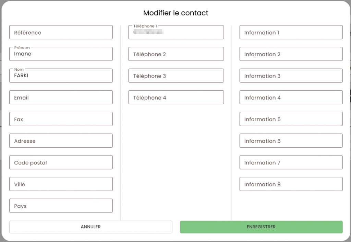The image size is (351, 242).
Task: Click into the Fax field
Action: 61,119
